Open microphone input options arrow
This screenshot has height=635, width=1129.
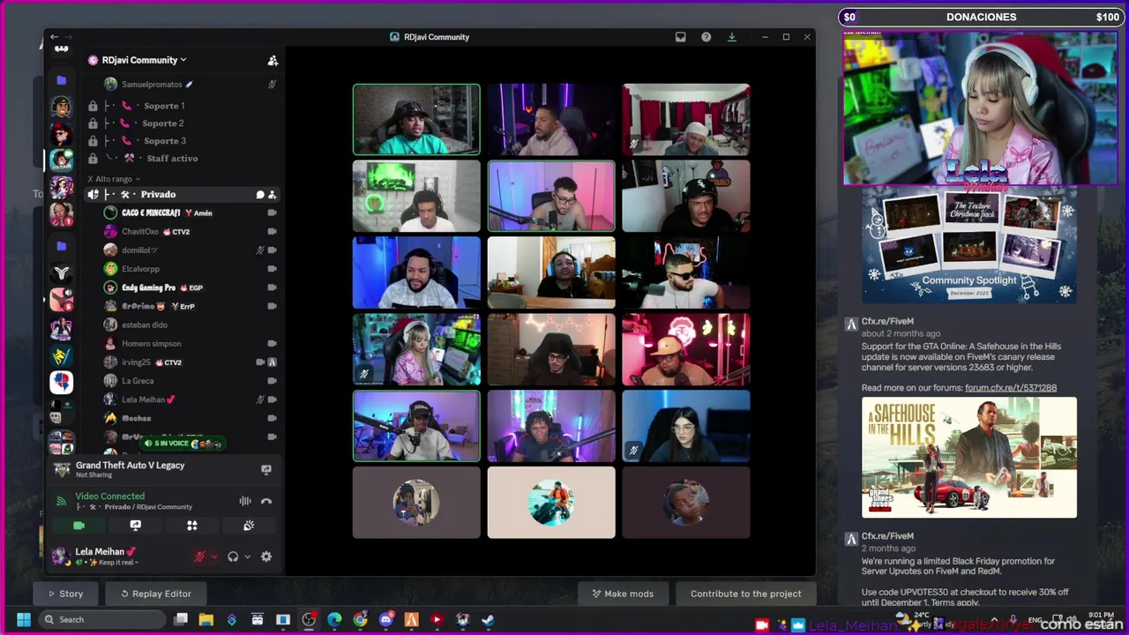(214, 557)
